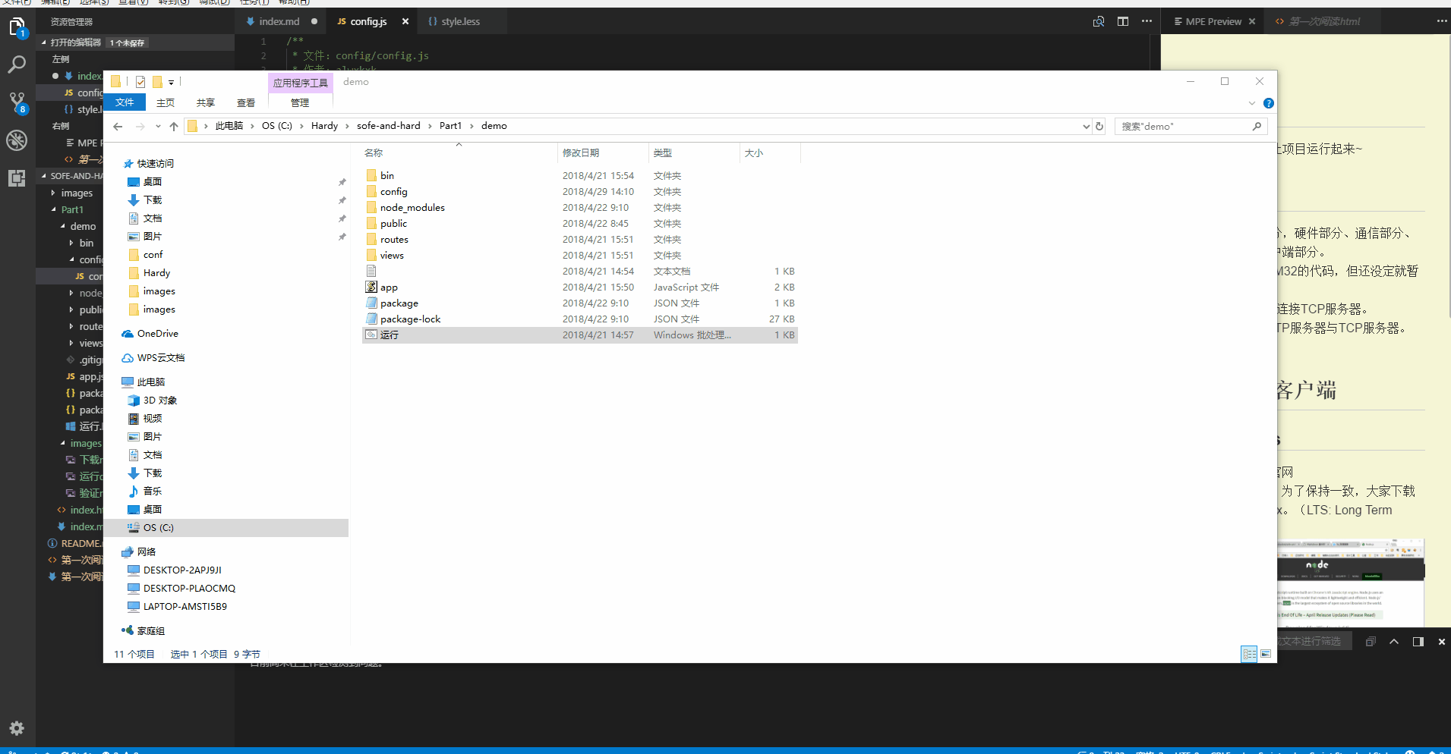Screen dimensions: 1451x754
Task: Click the magnifier icon in demo search box
Action: tap(1257, 126)
